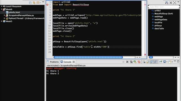Toggle show console on standard output
The width and height of the screenshot is (181, 101).
click(152, 62)
